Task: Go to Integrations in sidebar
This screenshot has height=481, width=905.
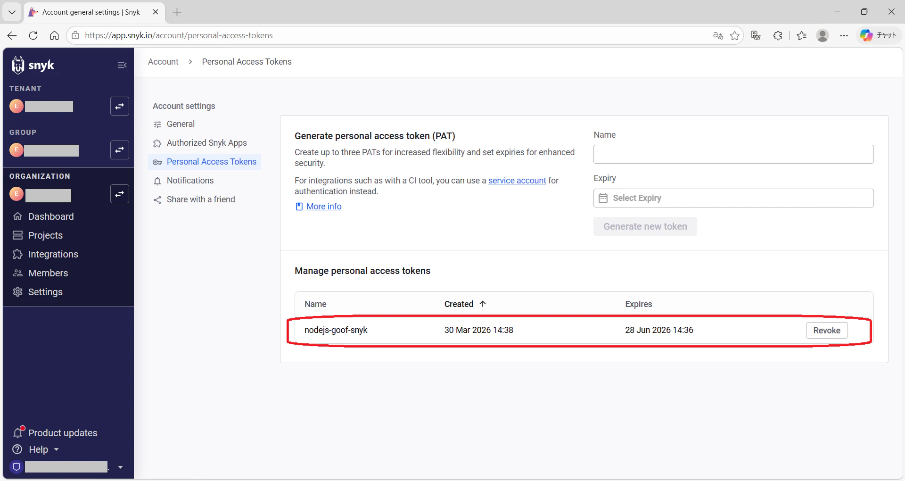Action: coord(53,254)
